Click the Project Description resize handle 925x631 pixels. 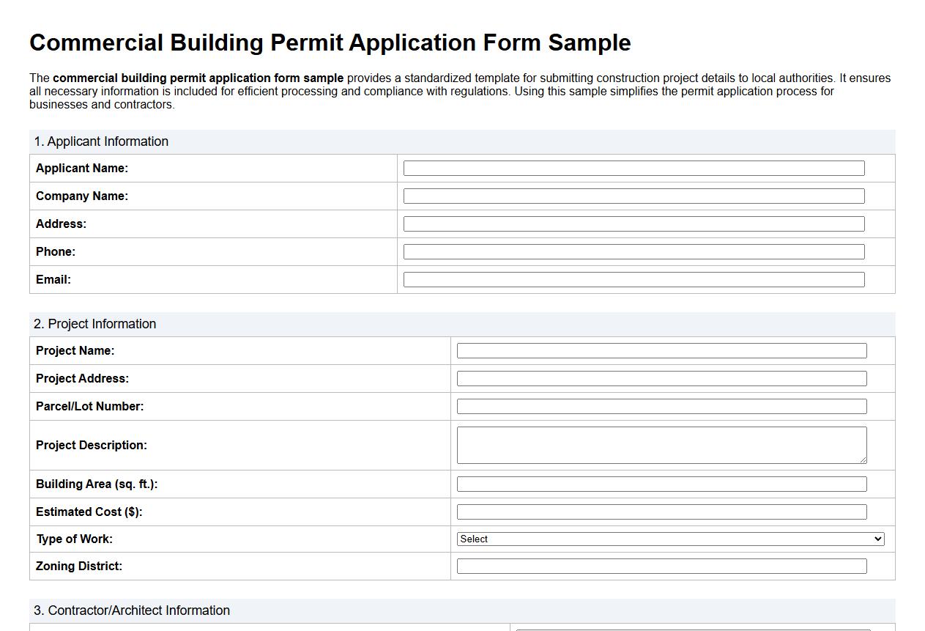coord(863,461)
